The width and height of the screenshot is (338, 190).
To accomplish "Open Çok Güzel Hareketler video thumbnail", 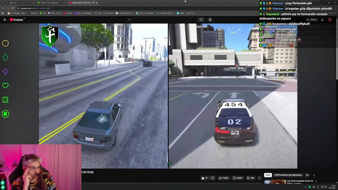I will pos(275,182).
